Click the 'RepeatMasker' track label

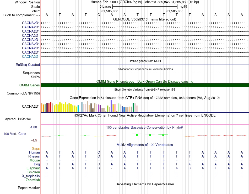coord(29,188)
